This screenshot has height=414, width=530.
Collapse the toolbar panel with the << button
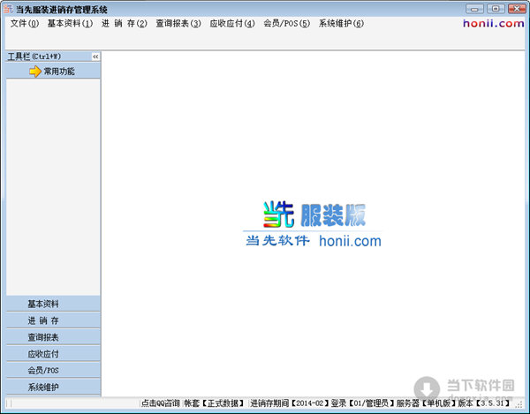[95, 56]
